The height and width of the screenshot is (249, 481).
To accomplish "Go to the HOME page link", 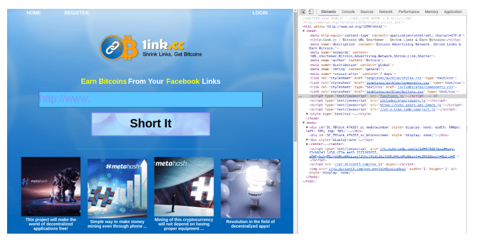I will coord(34,13).
